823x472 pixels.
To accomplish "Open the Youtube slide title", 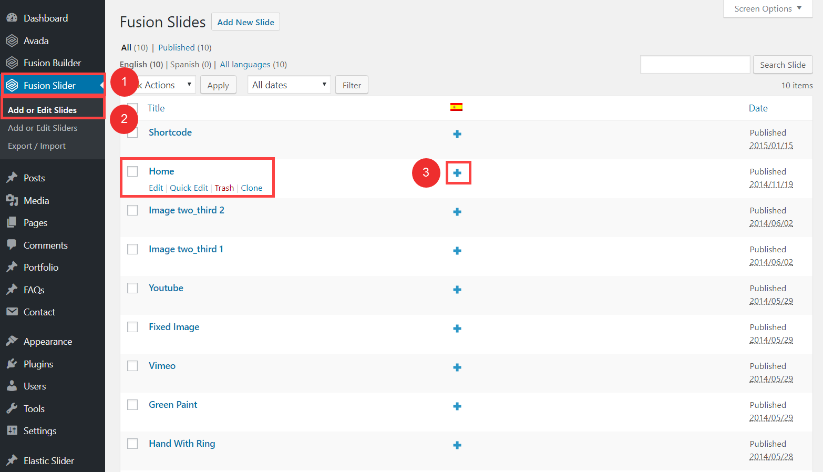I will 166,288.
